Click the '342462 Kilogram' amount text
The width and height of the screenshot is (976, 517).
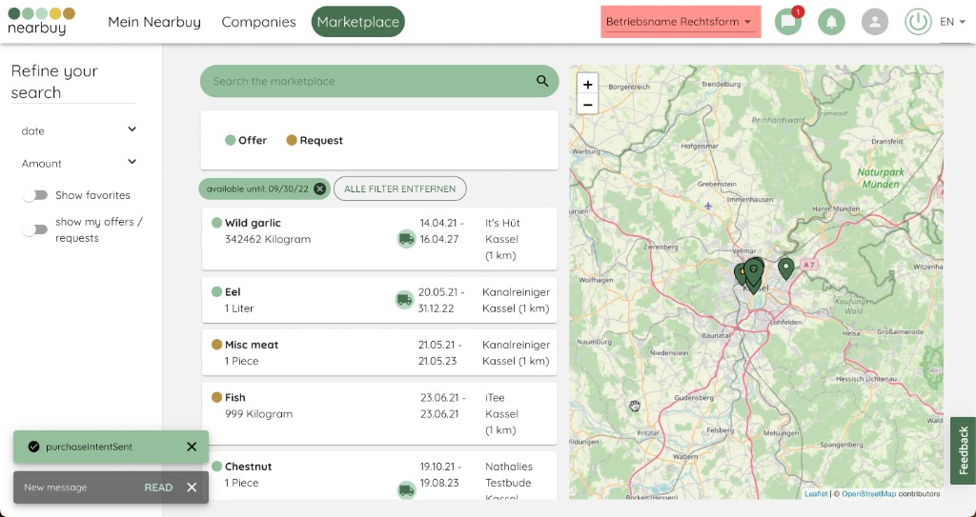click(x=268, y=239)
